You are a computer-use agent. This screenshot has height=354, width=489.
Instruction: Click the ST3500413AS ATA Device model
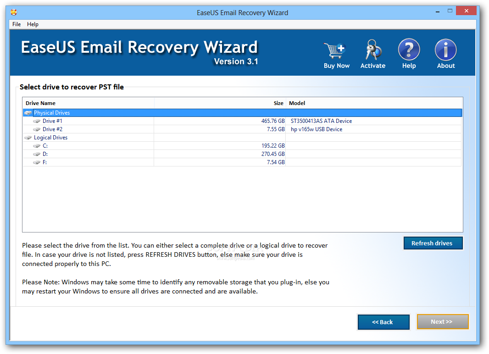321,121
